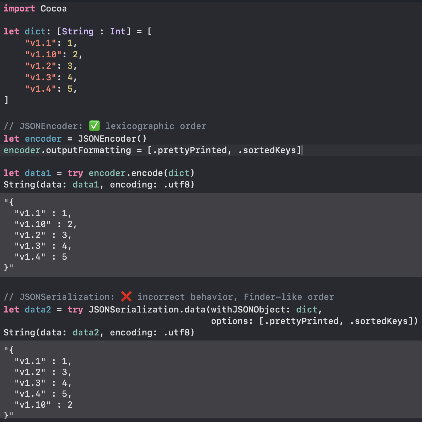Click 'String(data: data2' expression
Screen dimensions: 422x422
[x=51, y=333]
